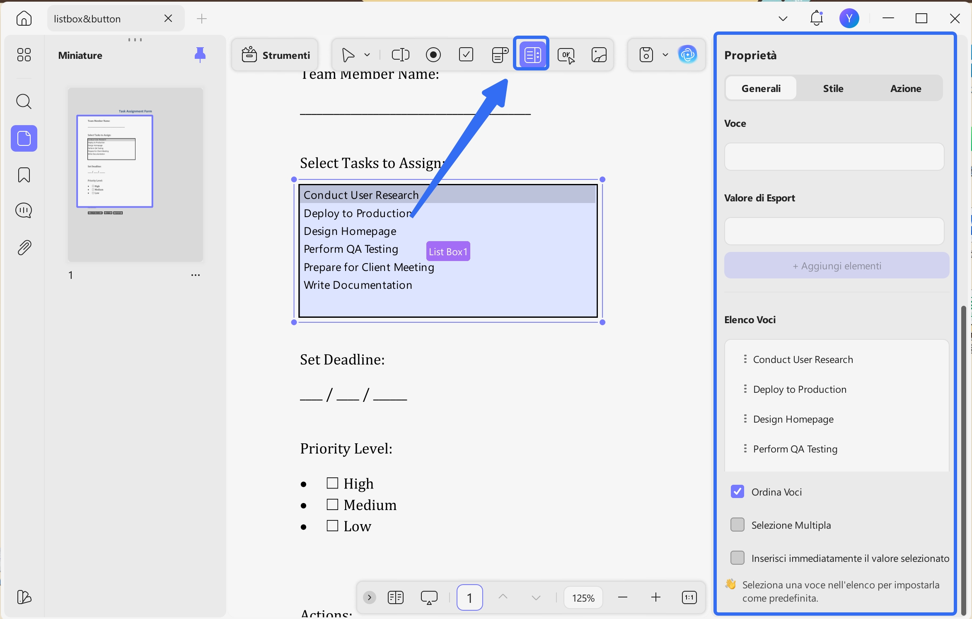Open the search sidebar icon
The height and width of the screenshot is (619, 972).
click(x=24, y=102)
